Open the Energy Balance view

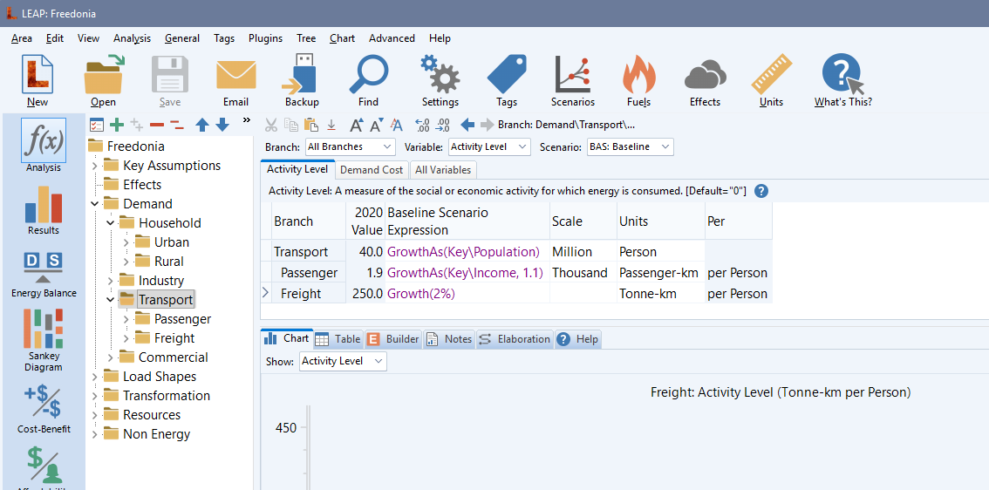point(44,275)
